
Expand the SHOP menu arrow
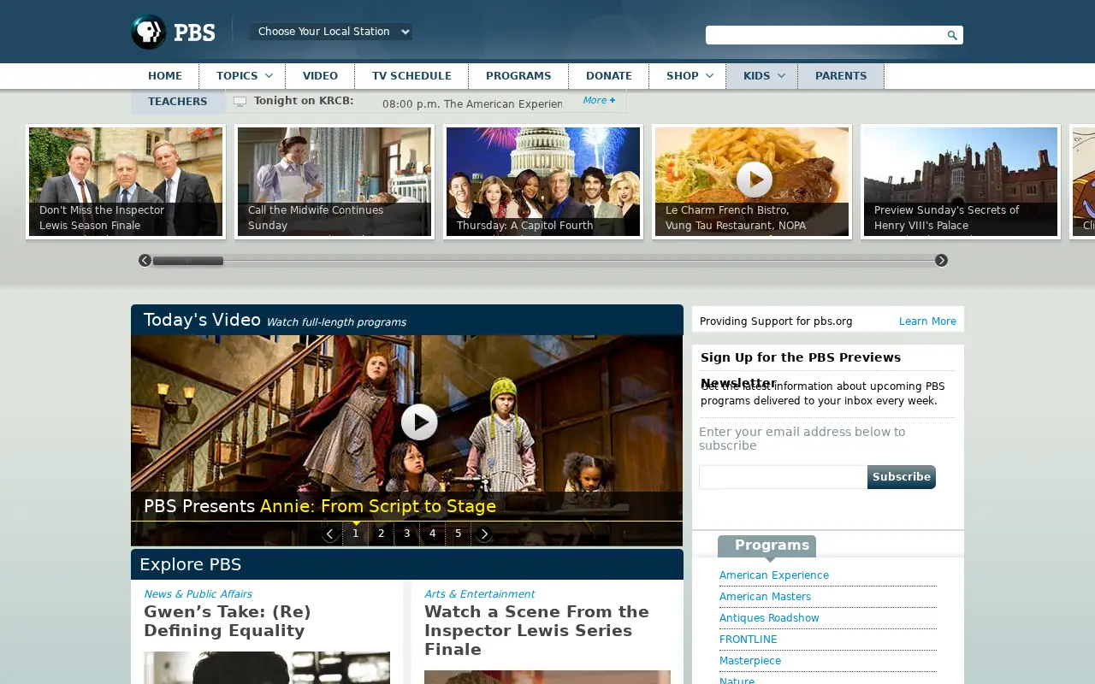click(709, 76)
